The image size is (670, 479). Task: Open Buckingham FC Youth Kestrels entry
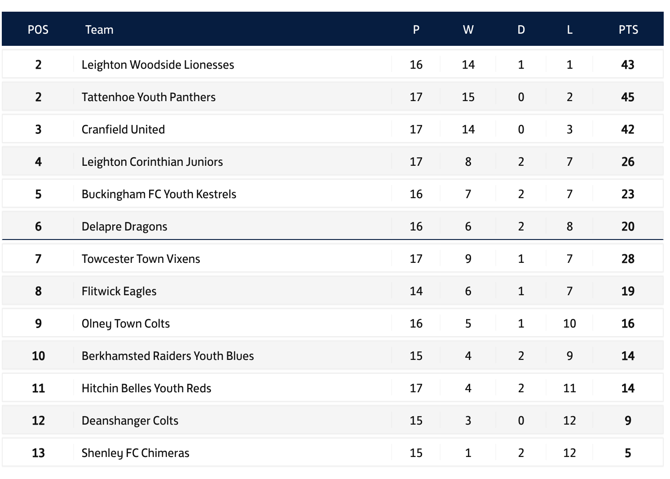(333, 194)
